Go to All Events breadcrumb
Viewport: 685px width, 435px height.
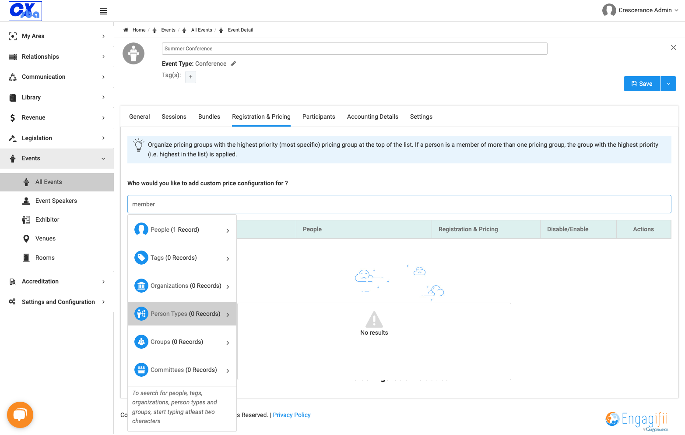tap(201, 30)
